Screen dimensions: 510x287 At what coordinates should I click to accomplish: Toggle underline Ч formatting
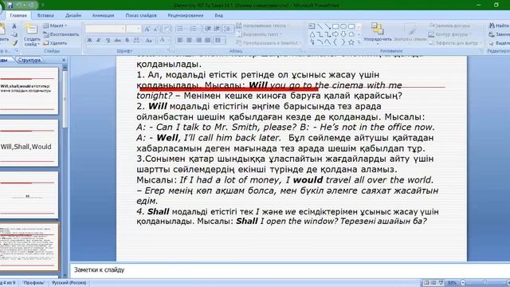tap(108, 41)
